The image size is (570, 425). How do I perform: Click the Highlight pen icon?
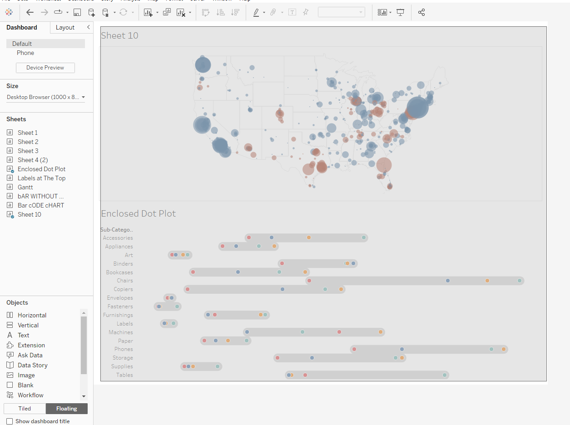point(256,12)
